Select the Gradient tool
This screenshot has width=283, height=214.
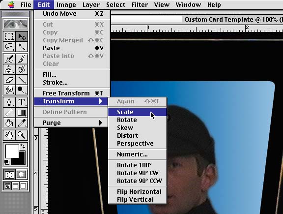point(22,113)
